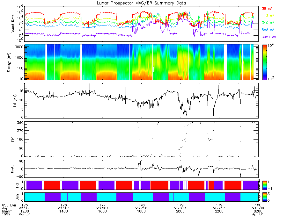Click the Sun panel color bar
Image resolution: width=287 pixels, height=223 pixels.
264,197
